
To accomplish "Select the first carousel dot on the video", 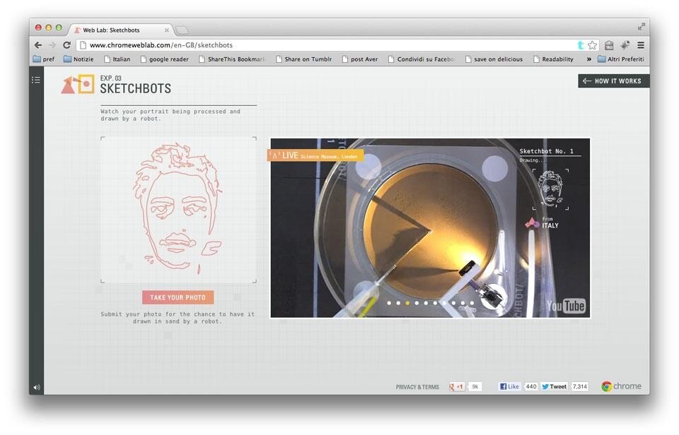I will [389, 303].
